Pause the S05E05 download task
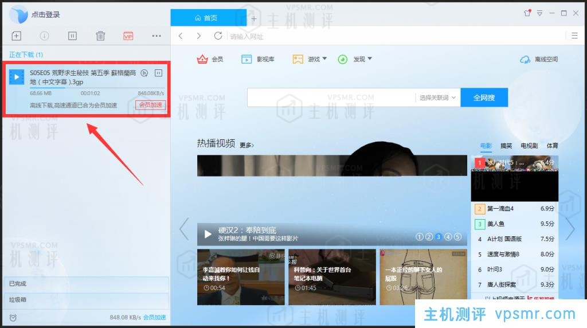This screenshot has height=328, width=587. click(158, 73)
